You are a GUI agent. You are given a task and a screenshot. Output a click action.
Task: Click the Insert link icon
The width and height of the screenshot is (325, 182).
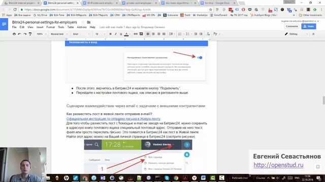pyautogui.click(x=136, y=34)
